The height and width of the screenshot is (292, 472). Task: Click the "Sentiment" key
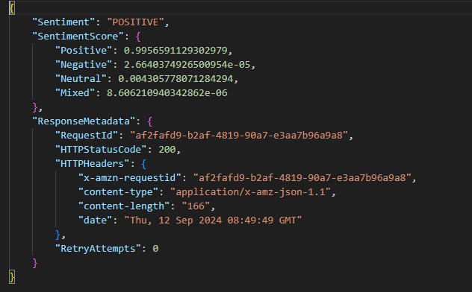tap(63, 22)
